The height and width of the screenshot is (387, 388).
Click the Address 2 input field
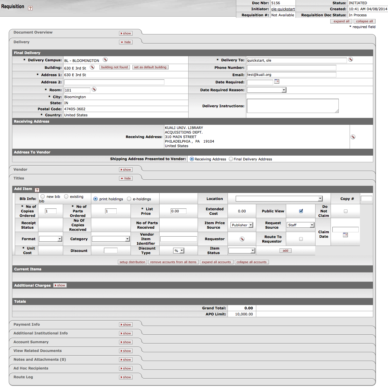point(114,82)
